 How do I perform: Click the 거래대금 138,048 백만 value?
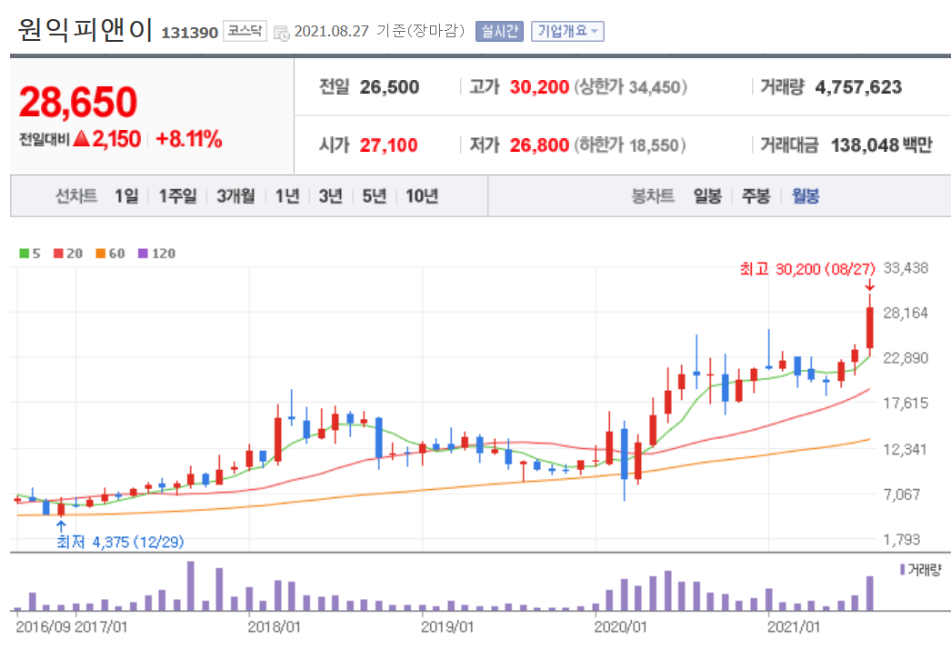tap(881, 145)
